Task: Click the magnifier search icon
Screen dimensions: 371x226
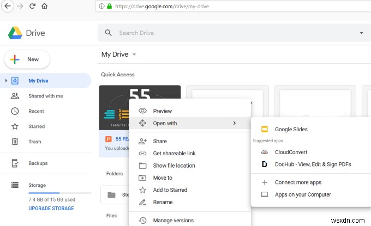Action: coord(108,33)
